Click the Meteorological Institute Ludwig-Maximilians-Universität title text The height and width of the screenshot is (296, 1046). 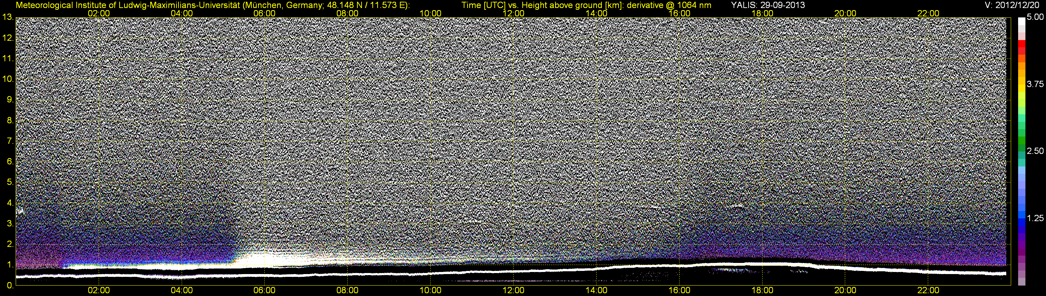(212, 6)
